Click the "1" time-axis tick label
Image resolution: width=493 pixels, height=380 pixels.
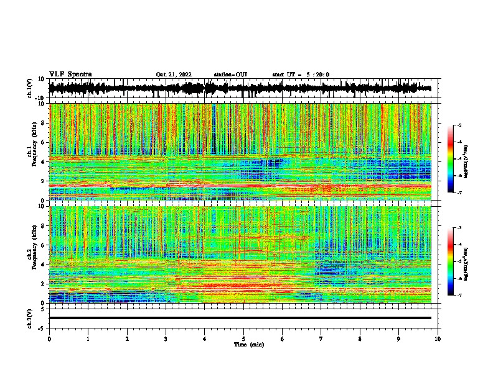[88, 339]
